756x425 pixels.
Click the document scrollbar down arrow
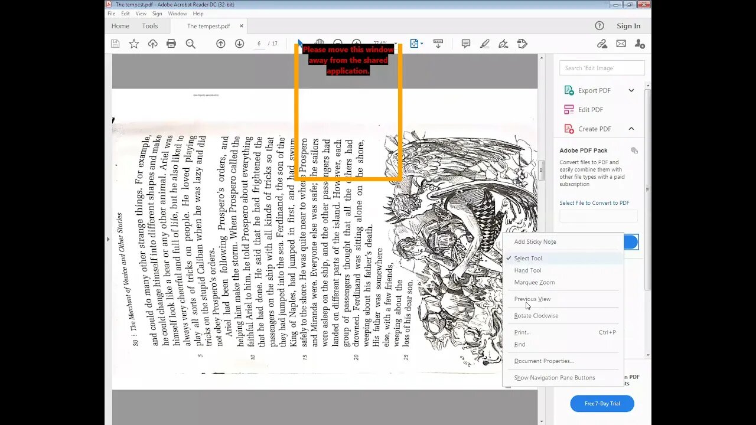(x=541, y=421)
